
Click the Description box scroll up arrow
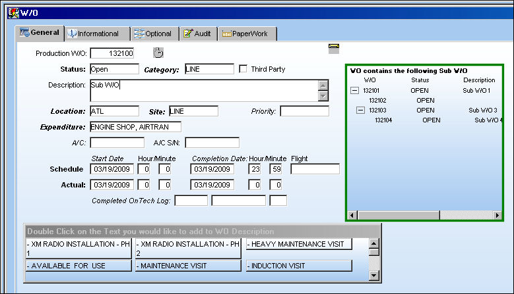pos(323,86)
